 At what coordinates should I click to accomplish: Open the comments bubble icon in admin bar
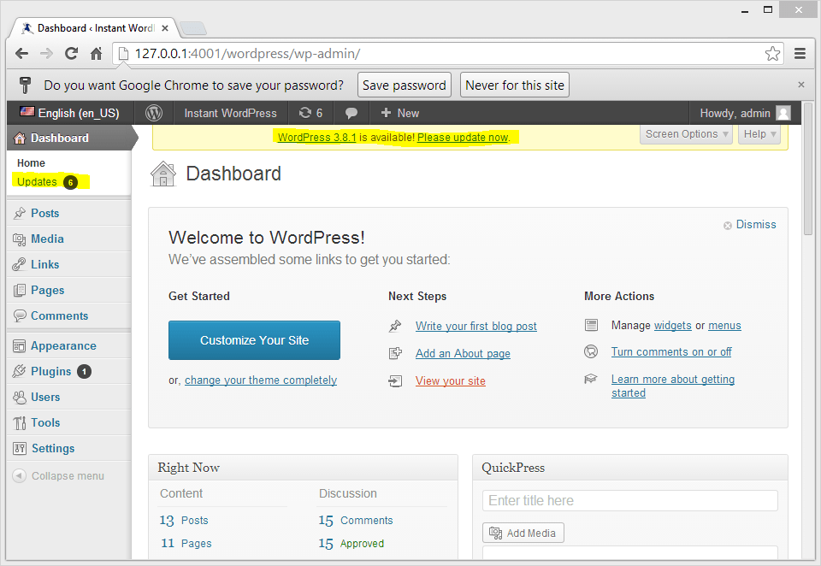(x=351, y=113)
